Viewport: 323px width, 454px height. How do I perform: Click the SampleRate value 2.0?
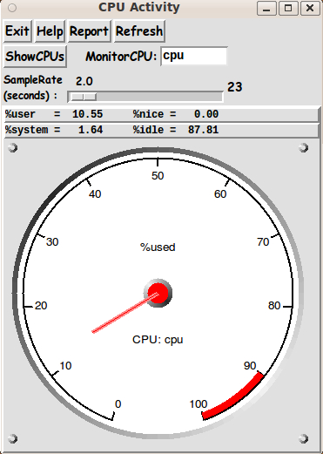pos(84,81)
